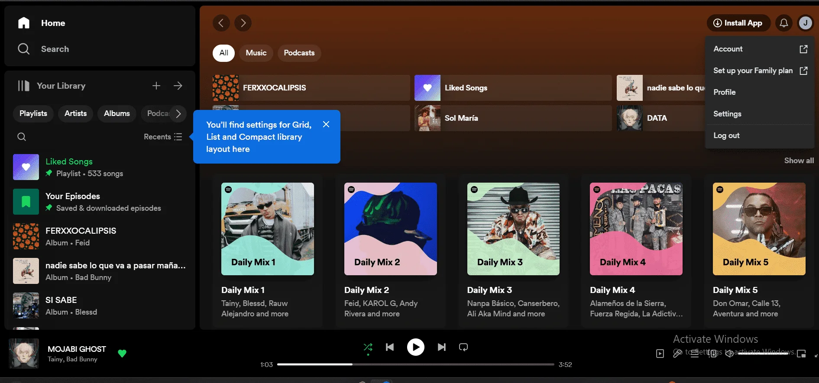
Task: Mute the volume with the speaker icon
Action: tap(729, 354)
